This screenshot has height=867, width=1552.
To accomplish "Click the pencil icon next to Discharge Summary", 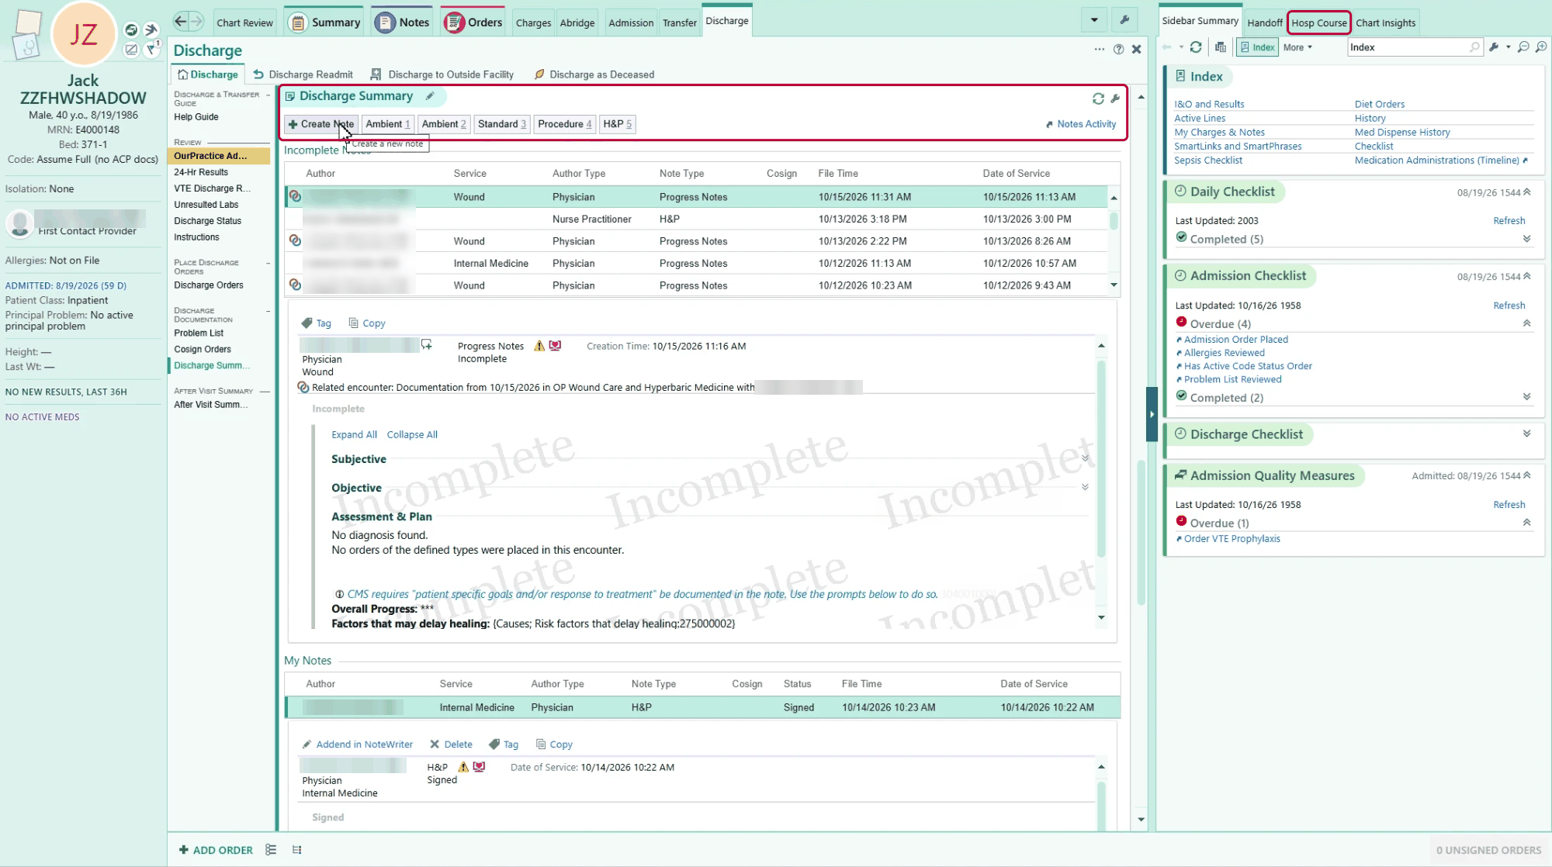I will (x=430, y=96).
